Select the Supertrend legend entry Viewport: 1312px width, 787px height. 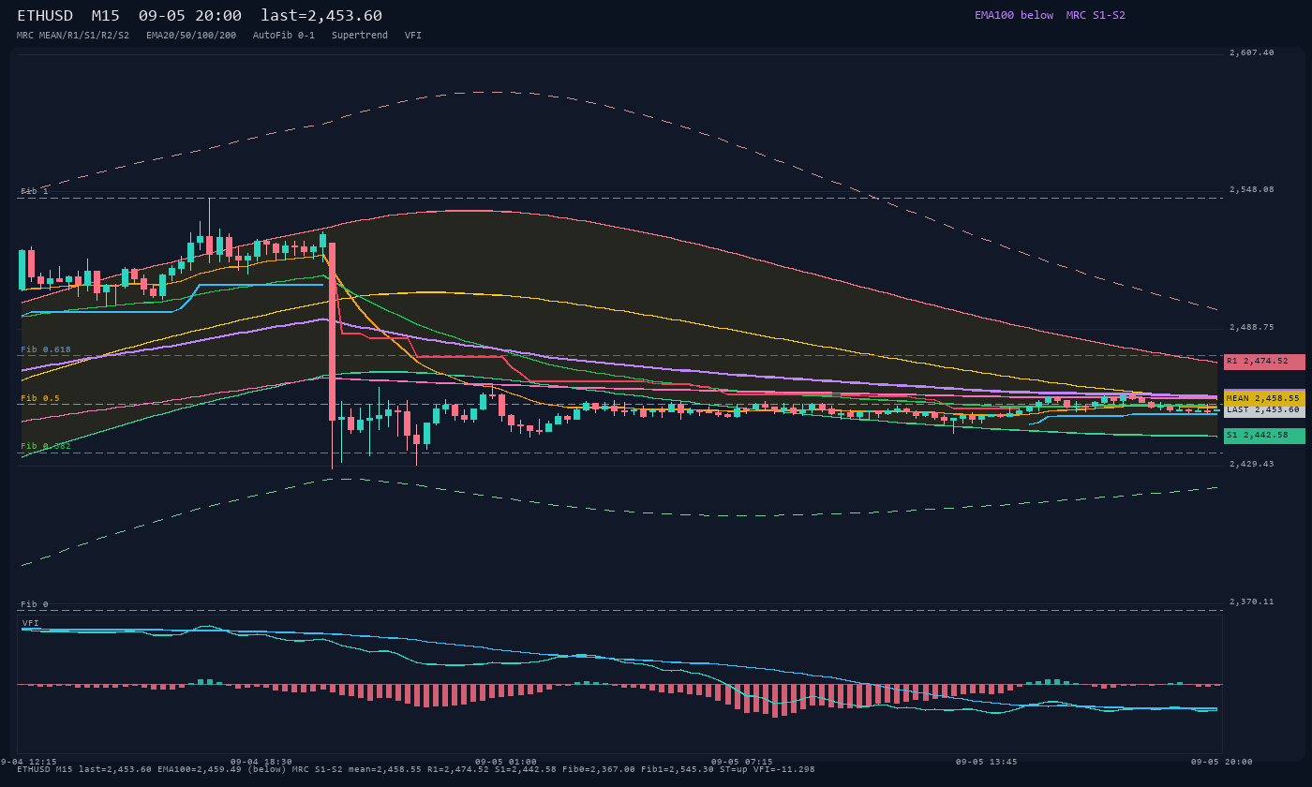(359, 35)
